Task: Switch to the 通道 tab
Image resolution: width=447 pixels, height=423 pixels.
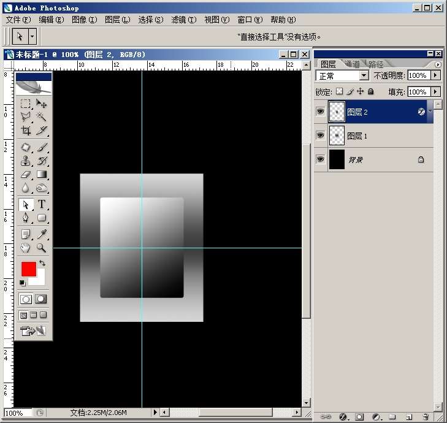Action: coord(352,64)
